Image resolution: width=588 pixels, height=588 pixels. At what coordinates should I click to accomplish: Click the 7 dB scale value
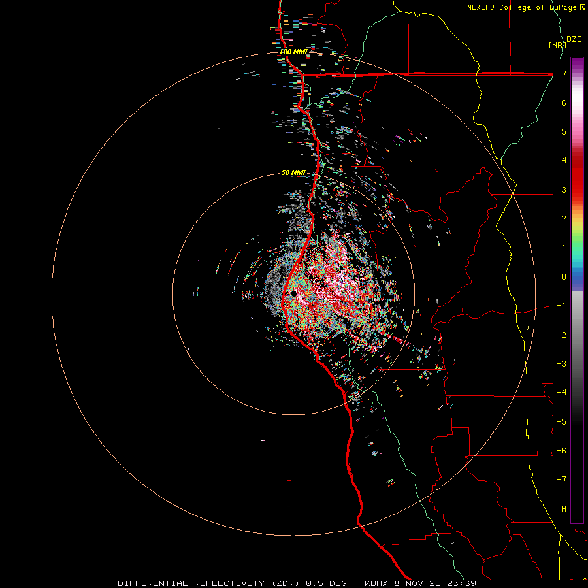point(564,73)
